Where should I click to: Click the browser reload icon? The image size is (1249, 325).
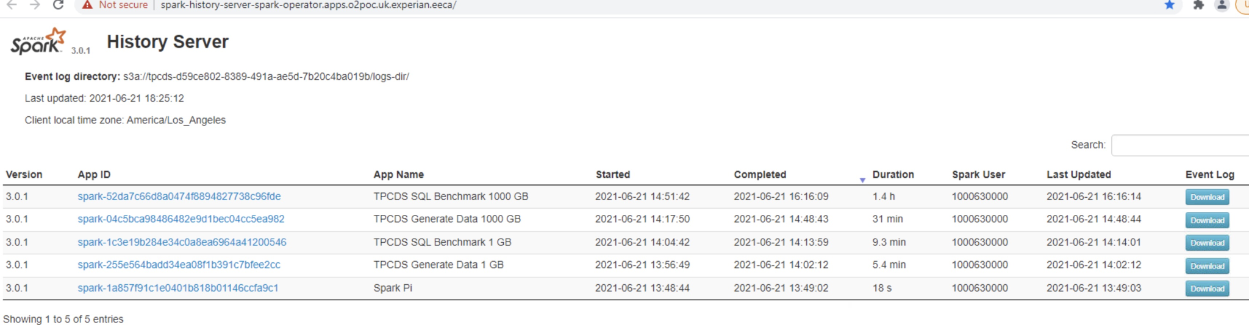tap(58, 5)
